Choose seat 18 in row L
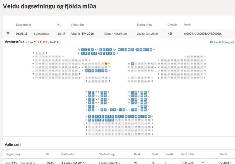Screen dimensions: 235x164 (x=142, y=106)
